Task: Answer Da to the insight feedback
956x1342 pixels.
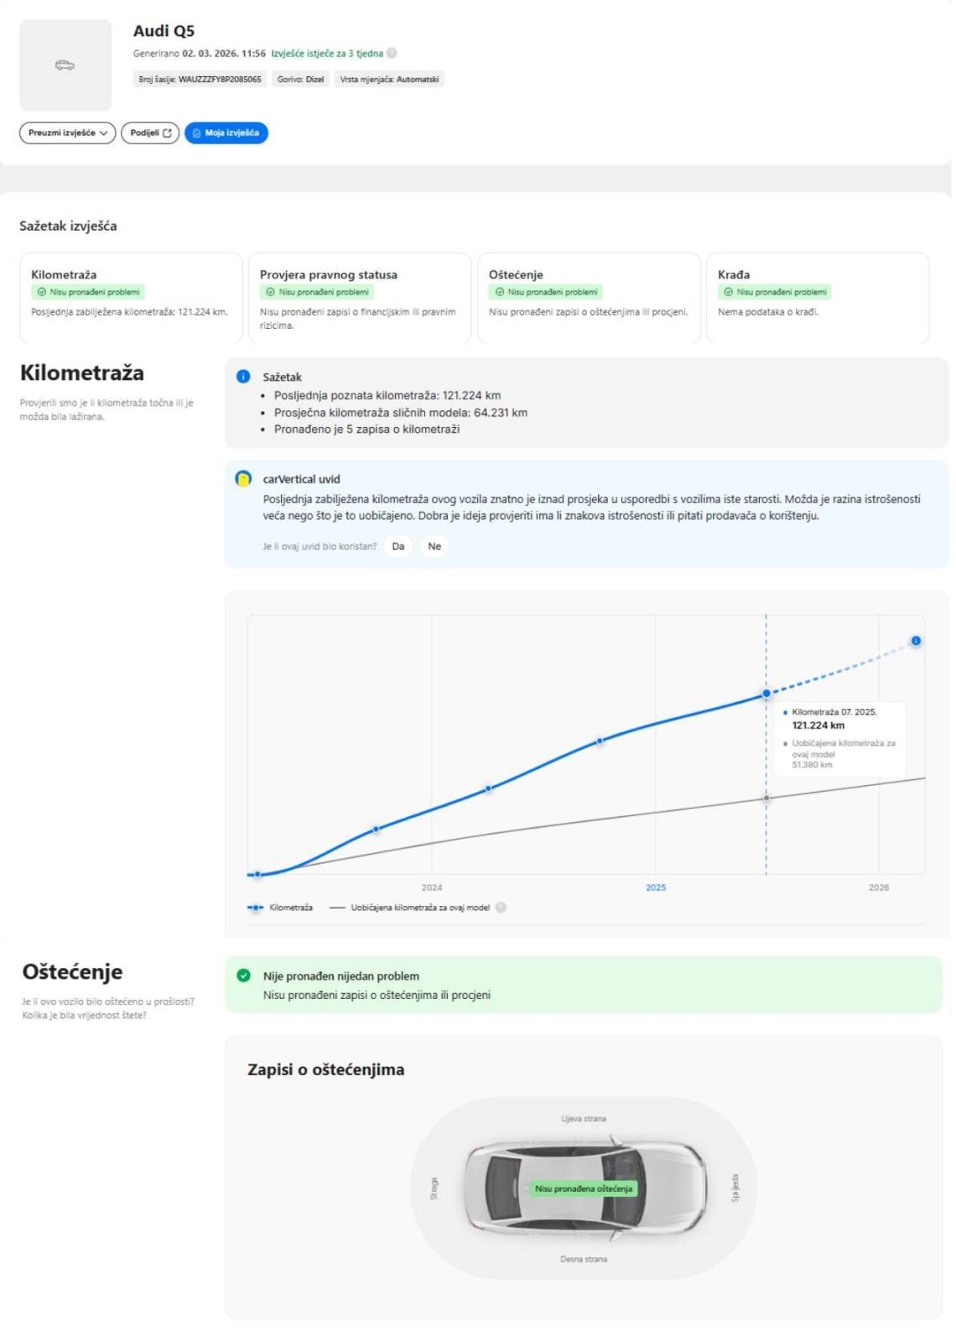Action: click(398, 547)
